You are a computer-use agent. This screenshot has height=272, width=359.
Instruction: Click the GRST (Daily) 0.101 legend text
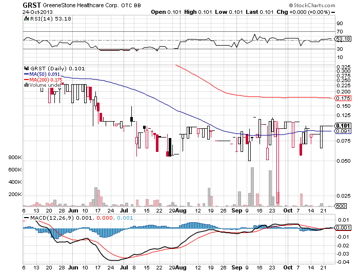[x=57, y=68]
